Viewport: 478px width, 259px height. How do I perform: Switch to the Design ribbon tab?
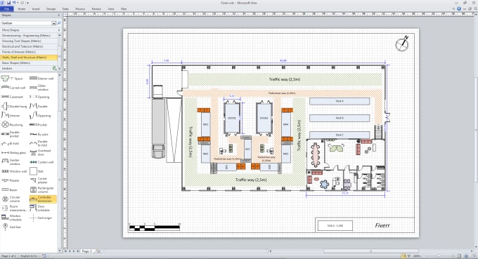click(51, 9)
